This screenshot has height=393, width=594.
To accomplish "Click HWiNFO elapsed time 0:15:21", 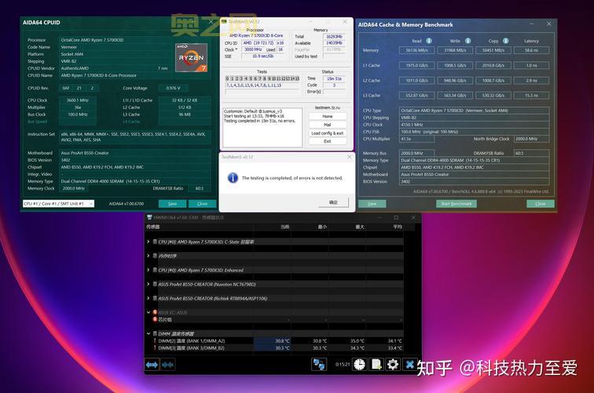I will coord(343,365).
